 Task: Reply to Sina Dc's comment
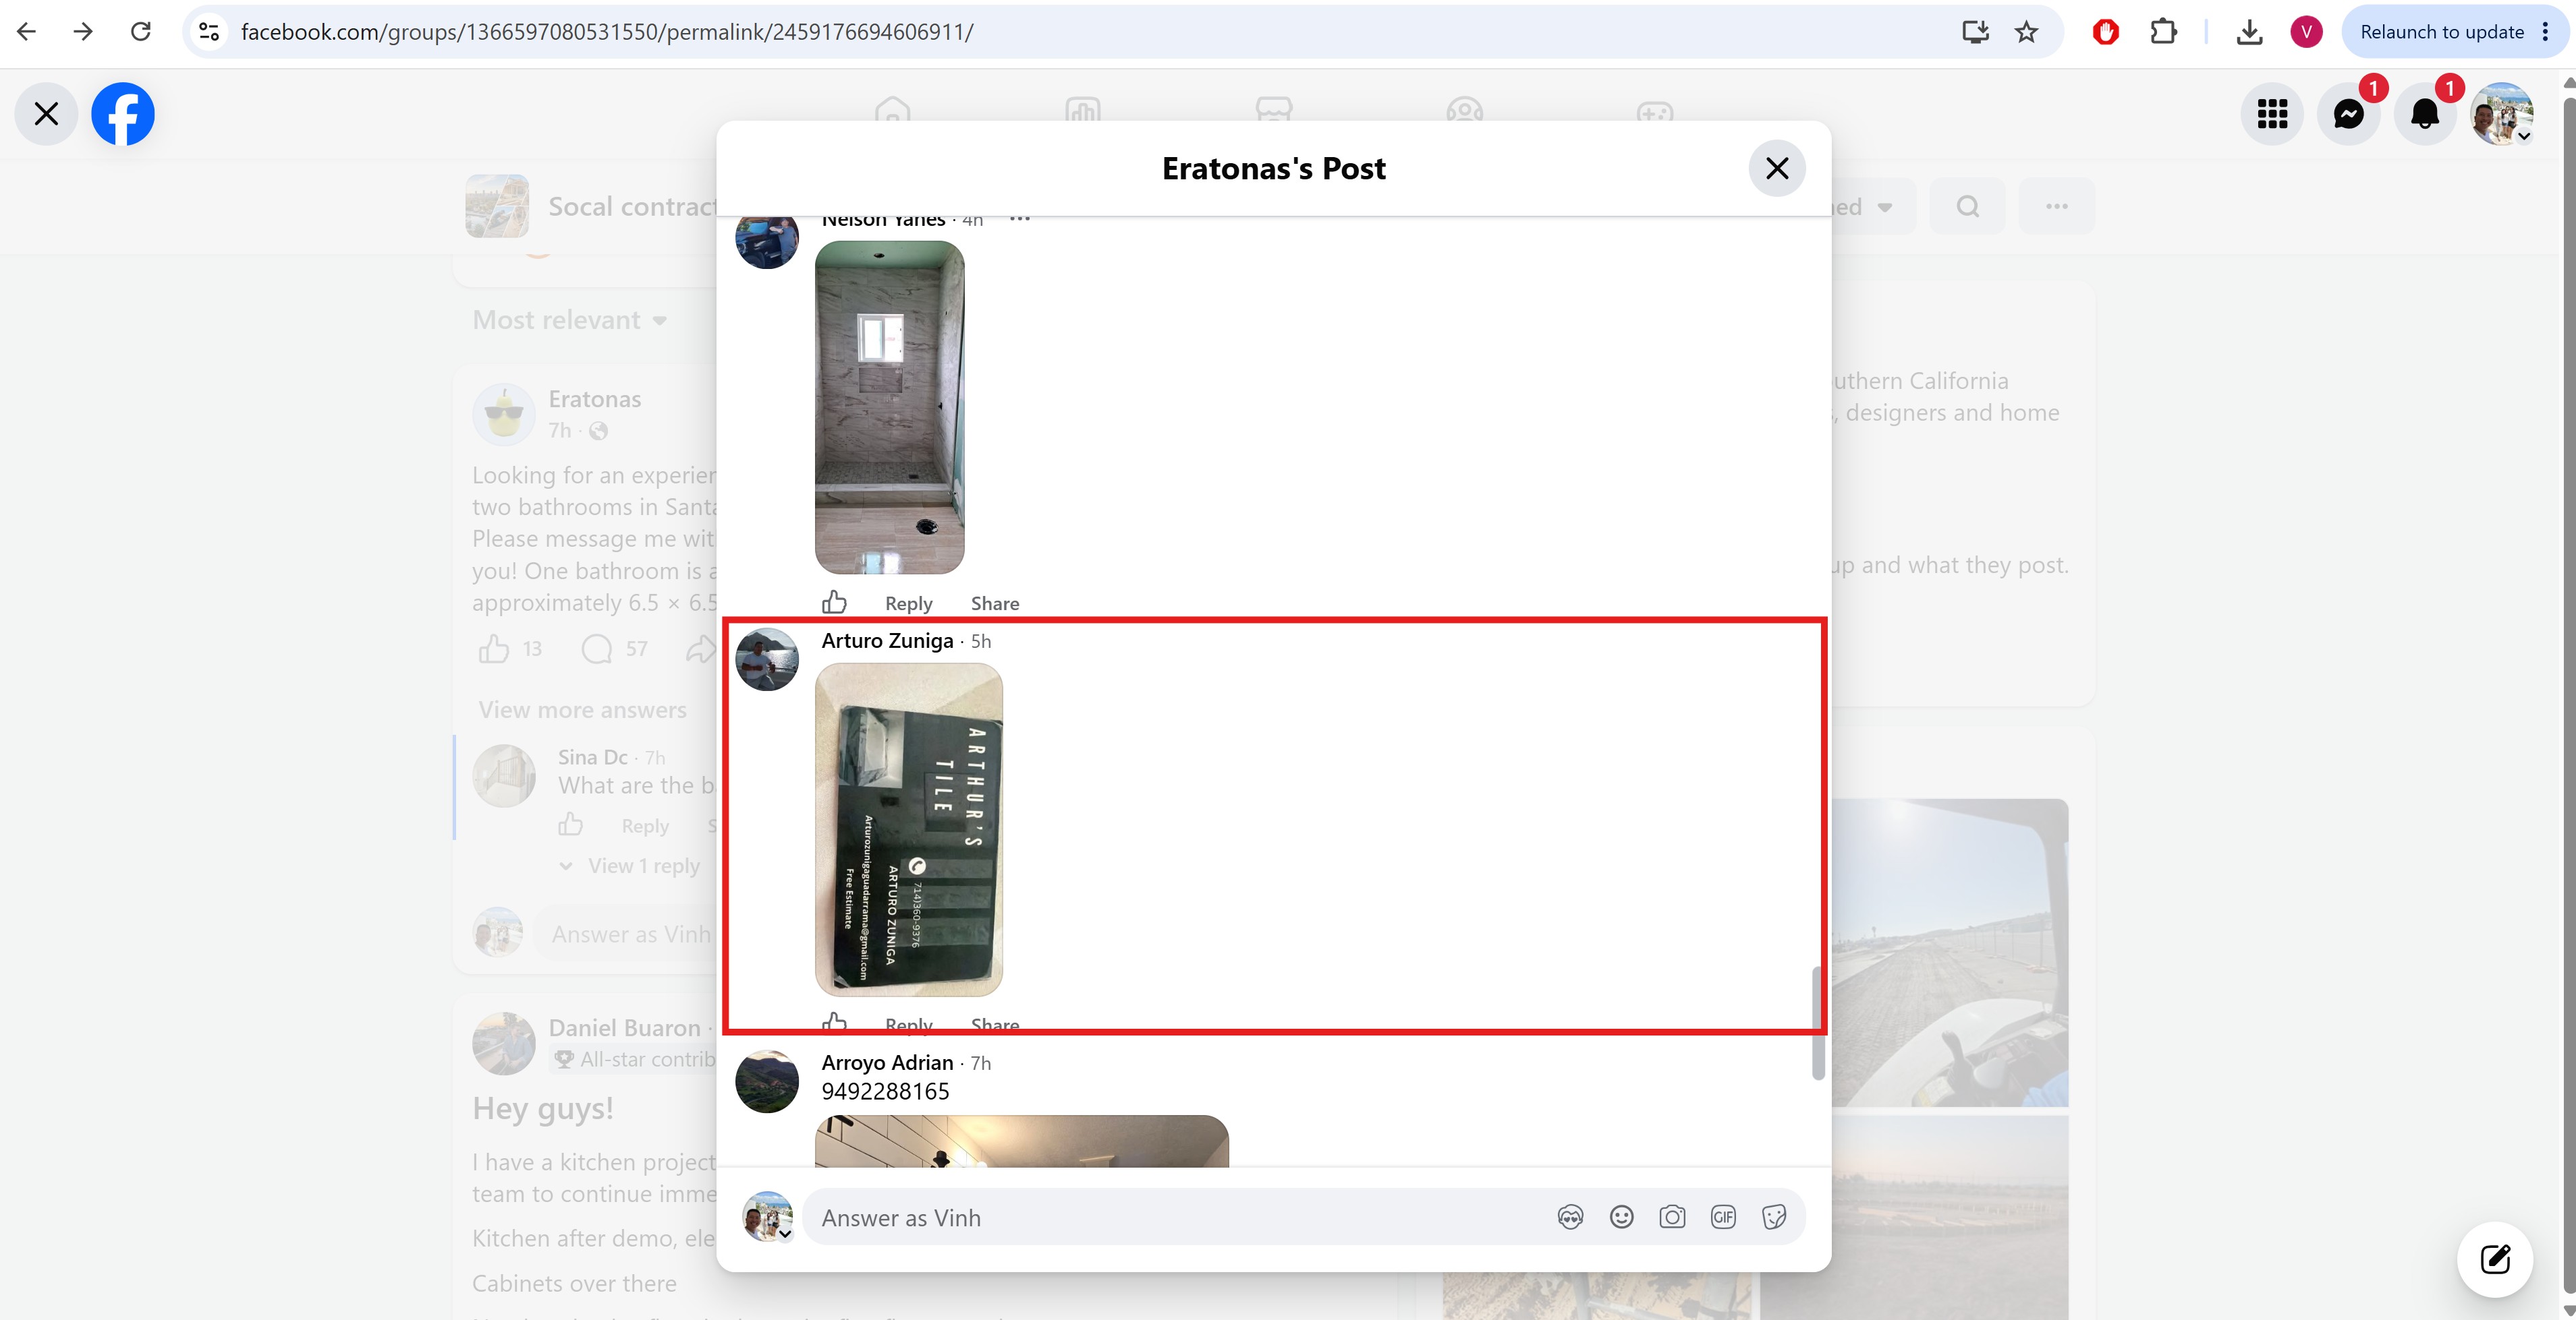point(645,827)
